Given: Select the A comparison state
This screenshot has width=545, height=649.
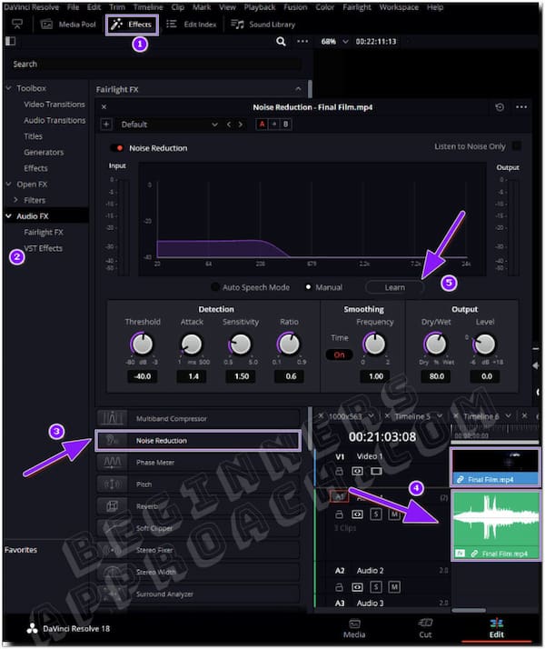Looking at the screenshot, I should point(262,125).
